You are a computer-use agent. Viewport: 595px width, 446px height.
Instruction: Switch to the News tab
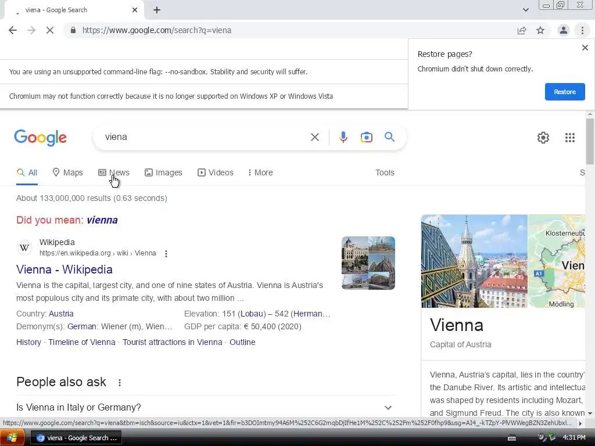[114, 172]
